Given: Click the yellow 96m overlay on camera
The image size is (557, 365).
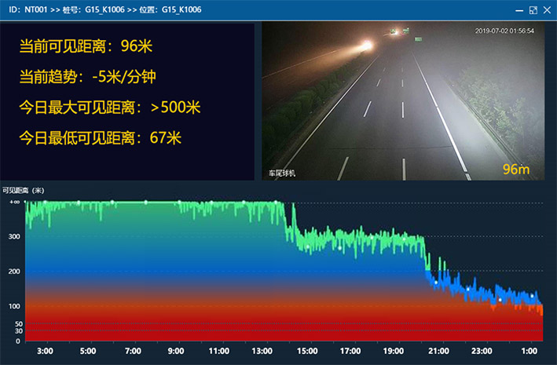Looking at the screenshot, I should [x=516, y=169].
